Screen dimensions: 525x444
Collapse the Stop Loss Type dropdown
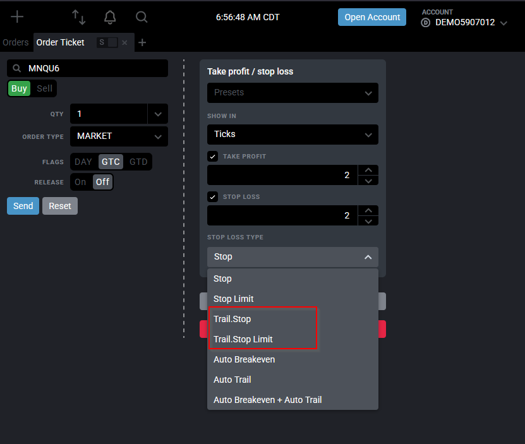pos(293,257)
